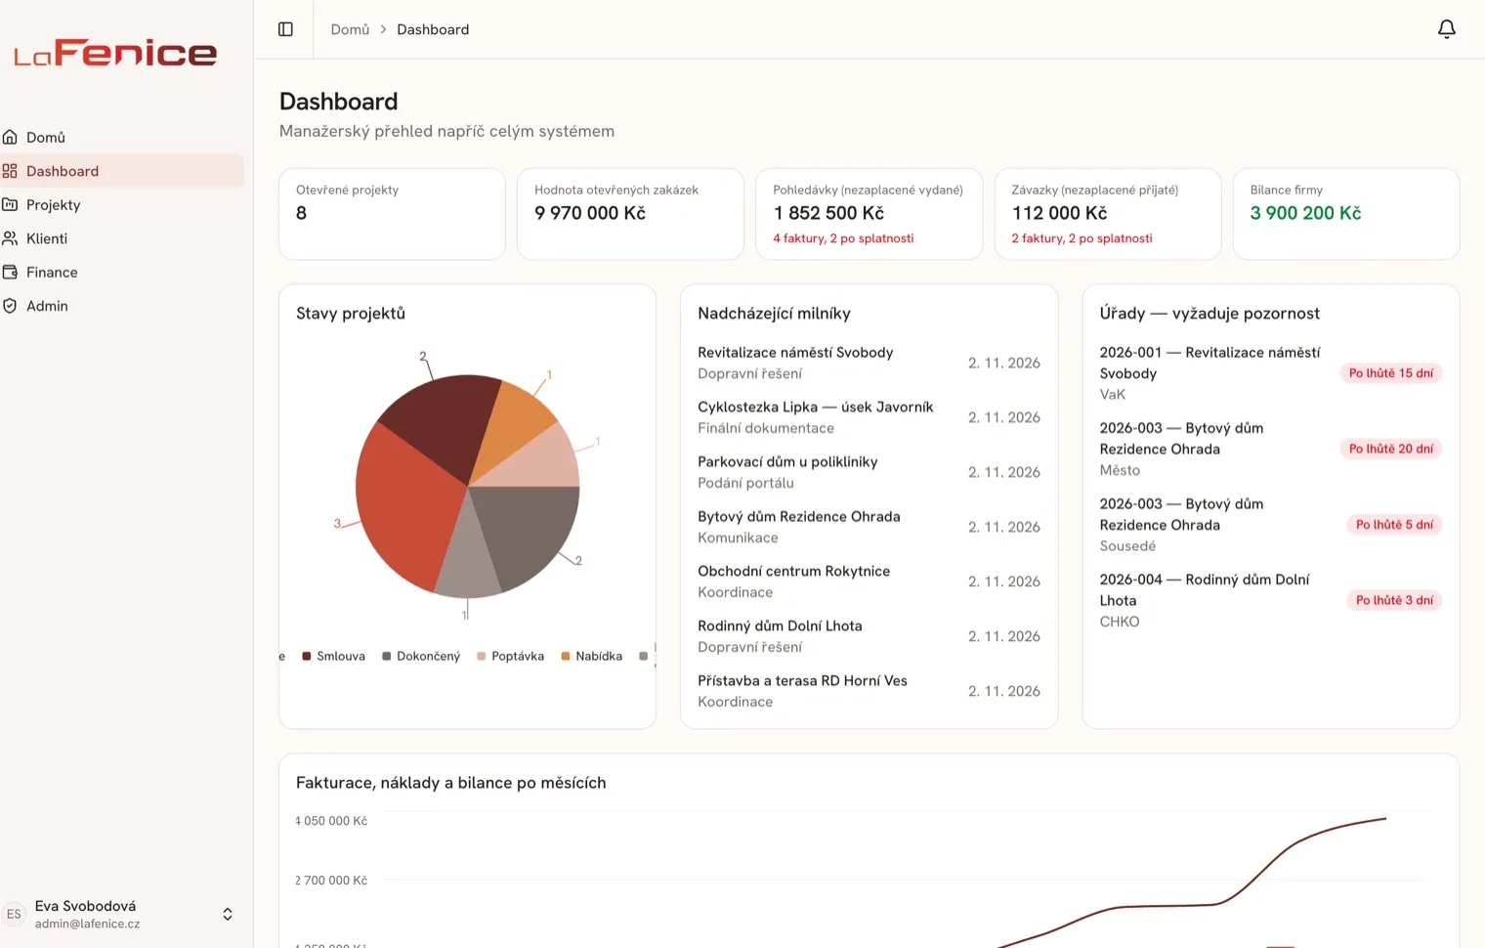The image size is (1485, 948).
Task: Click Dokončený legend color swatch
Action: point(387,656)
